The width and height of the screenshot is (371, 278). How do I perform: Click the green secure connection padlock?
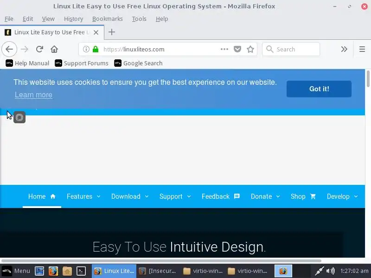pos(96,49)
